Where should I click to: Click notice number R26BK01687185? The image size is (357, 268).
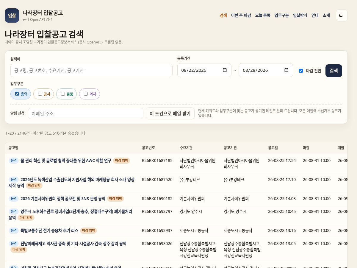(x=157, y=161)
